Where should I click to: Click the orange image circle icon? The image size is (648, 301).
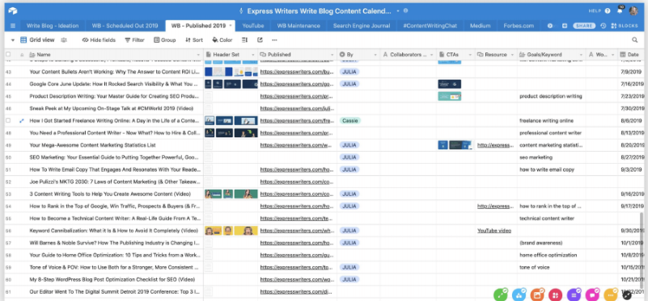[537, 295]
